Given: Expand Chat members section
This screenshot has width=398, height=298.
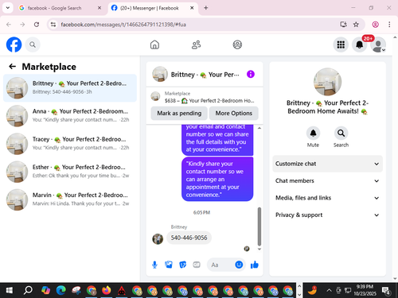Looking at the screenshot, I should point(327,180).
